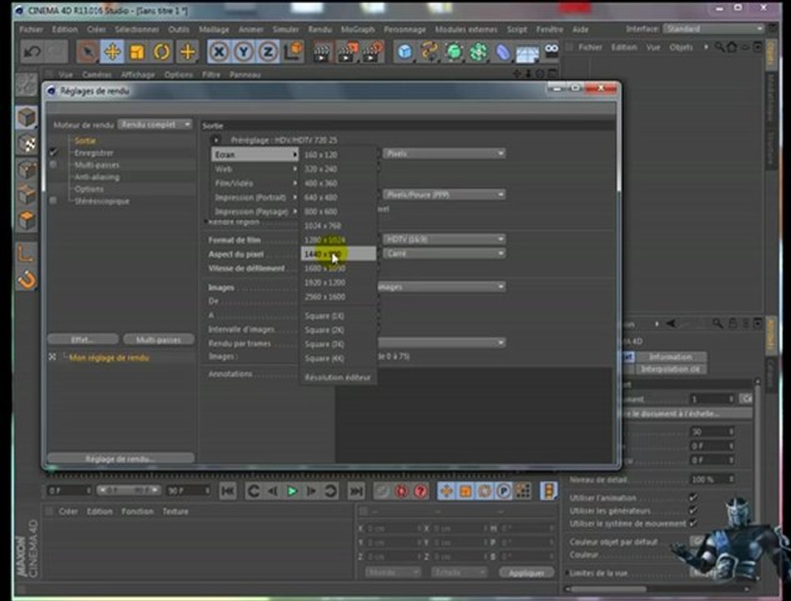The width and height of the screenshot is (791, 601).
Task: Disable Utiliser l'animation checkbox
Action: click(x=693, y=498)
